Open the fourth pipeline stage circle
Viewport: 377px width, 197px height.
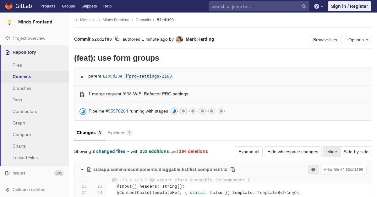pyautogui.click(x=202, y=111)
